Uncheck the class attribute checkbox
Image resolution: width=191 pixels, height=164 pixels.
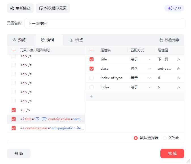(x=92, y=69)
